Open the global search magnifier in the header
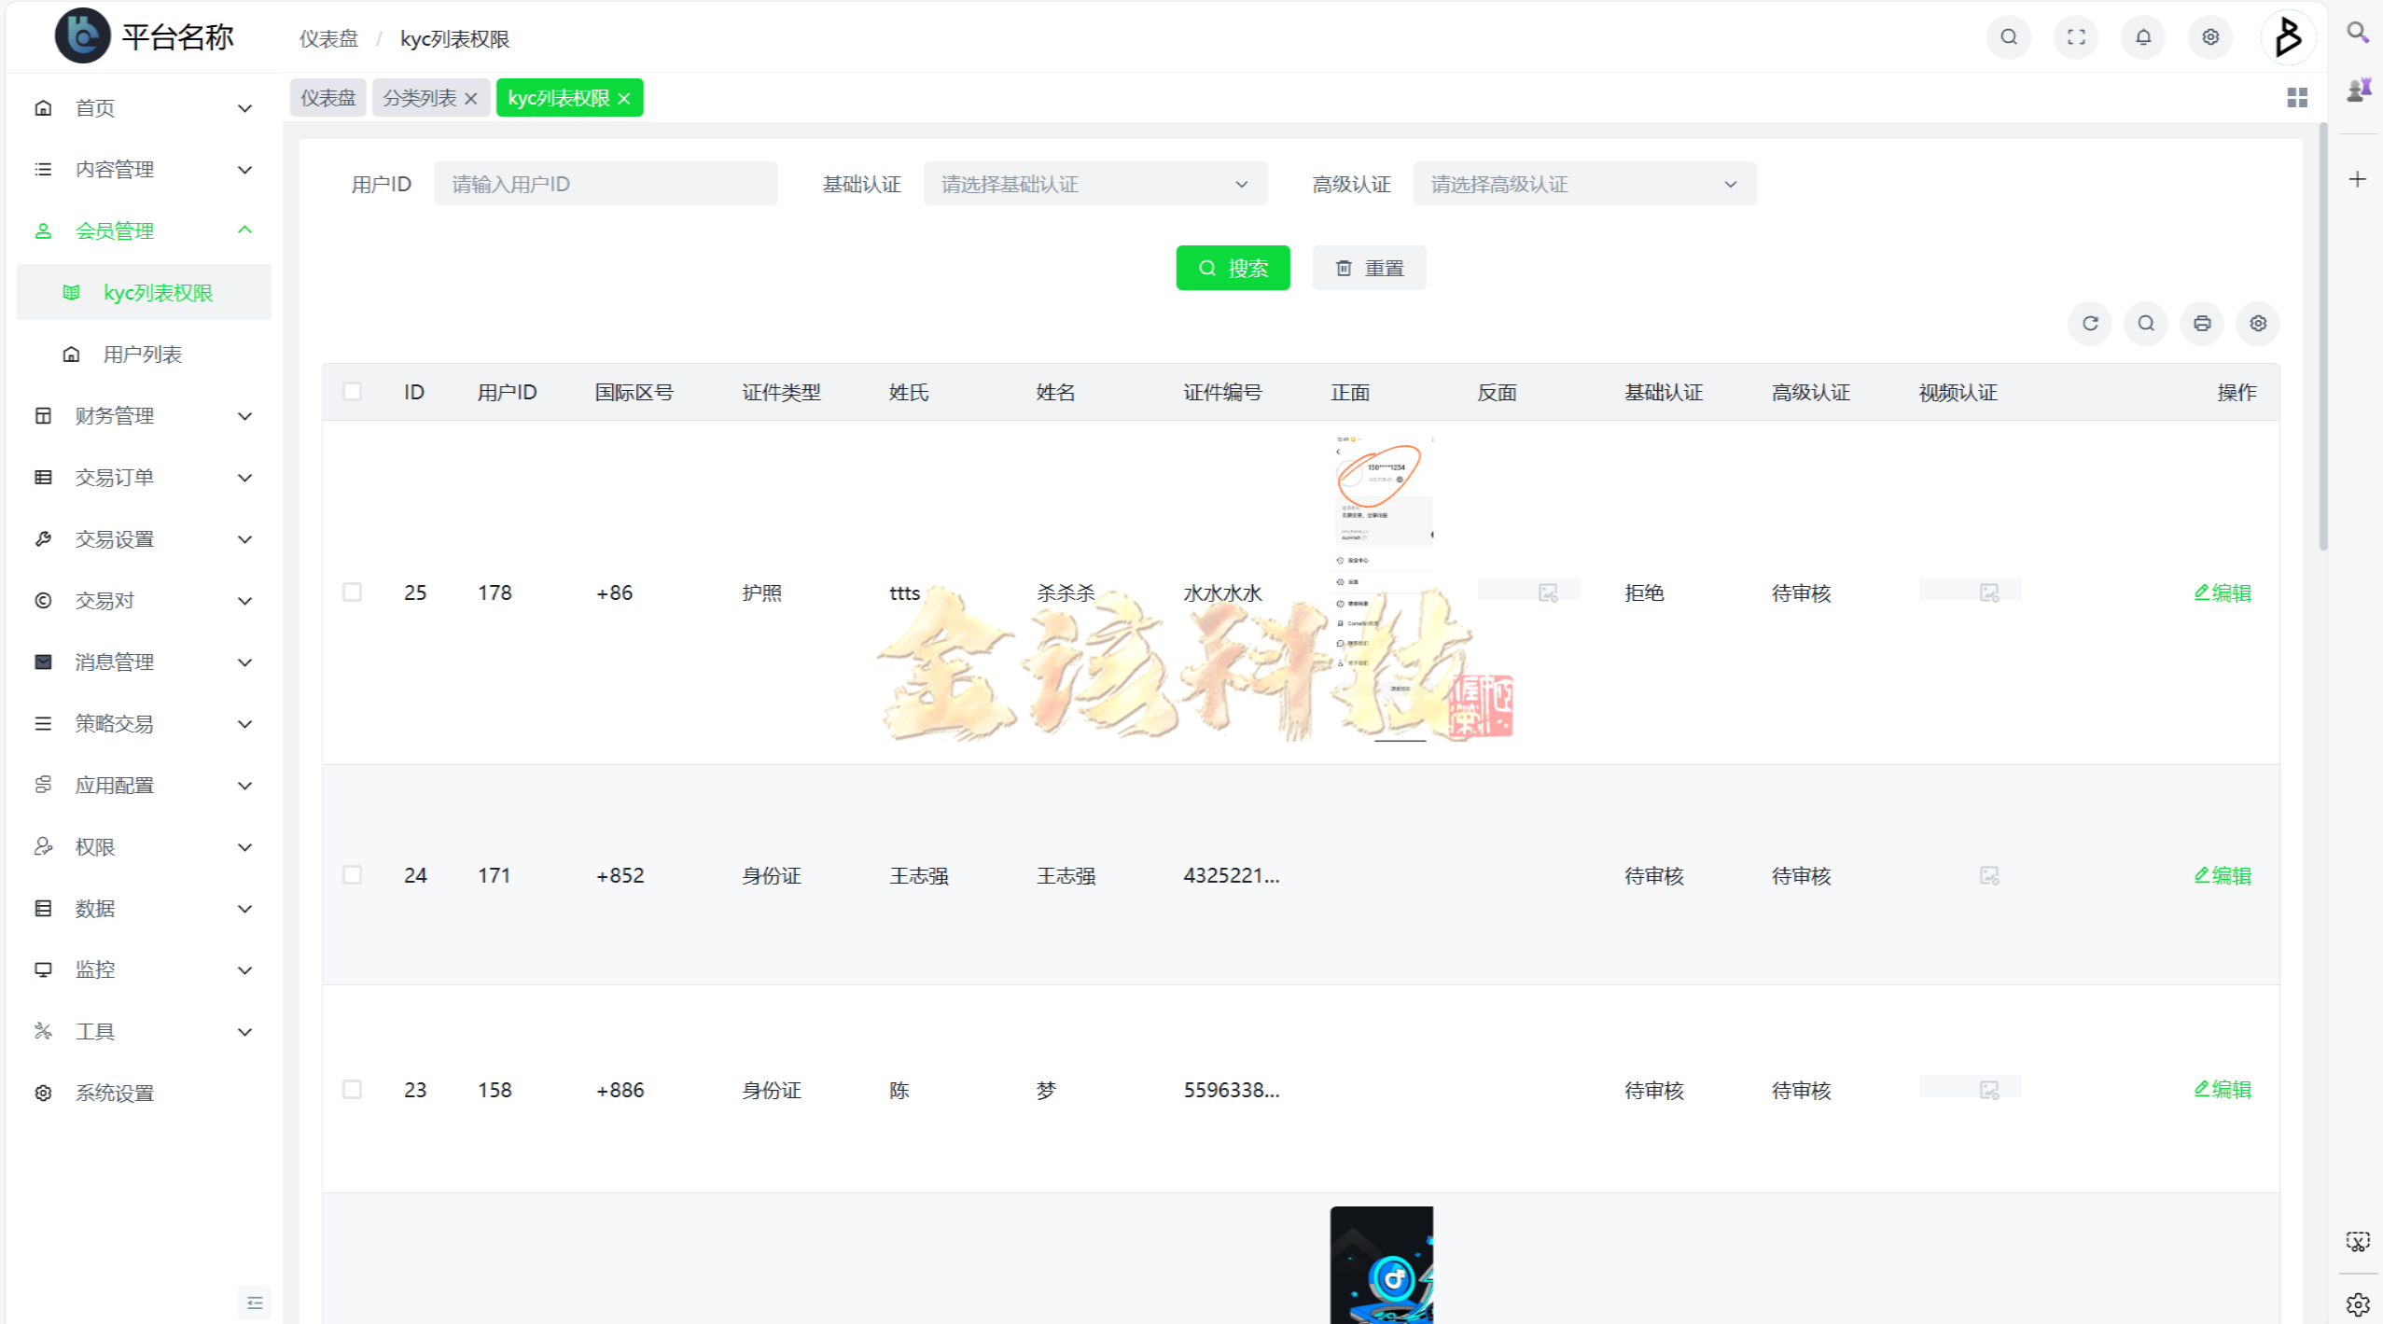 point(2008,37)
